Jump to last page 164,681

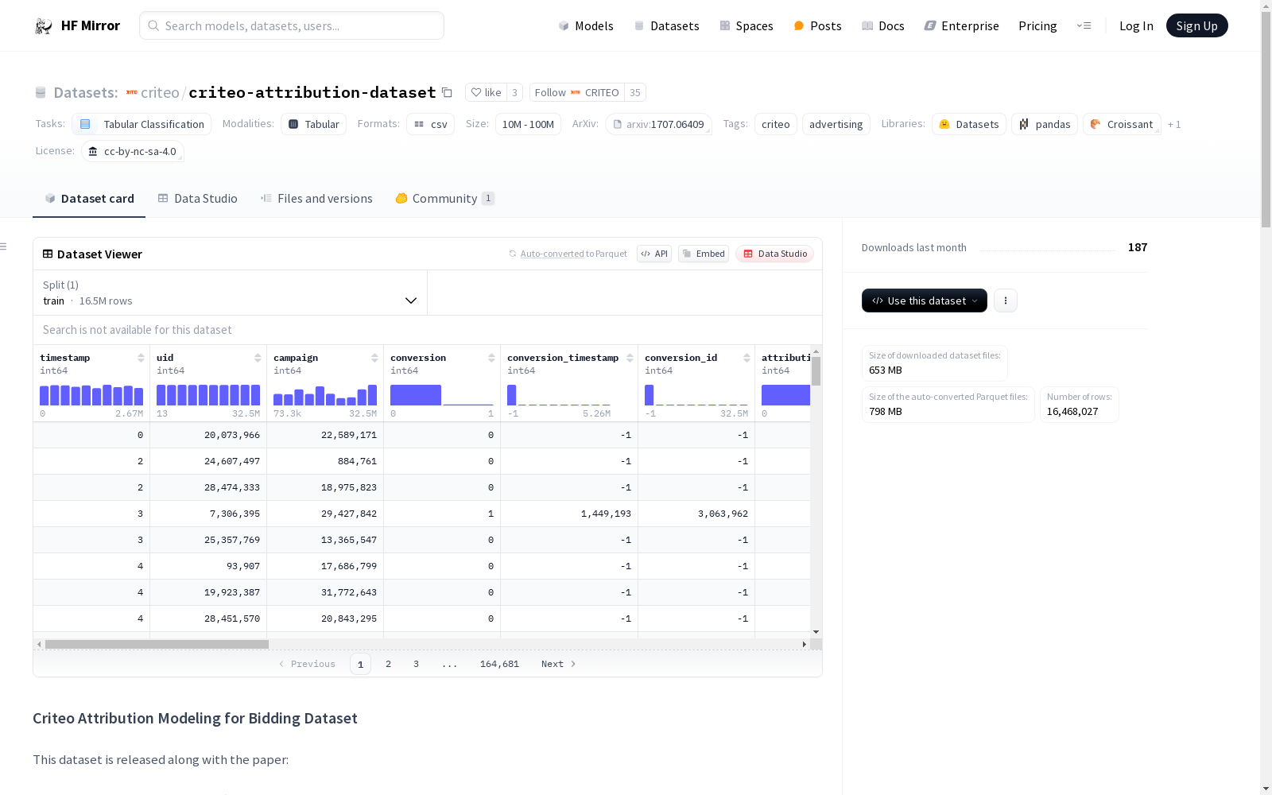[x=499, y=664]
